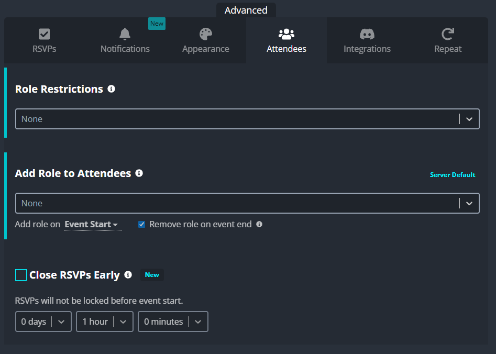496x354 pixels.
Task: Click the Appearance palette icon
Action: tap(206, 34)
